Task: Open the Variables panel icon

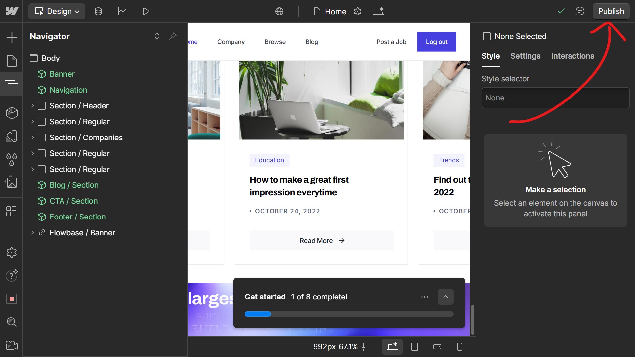Action: point(12,136)
